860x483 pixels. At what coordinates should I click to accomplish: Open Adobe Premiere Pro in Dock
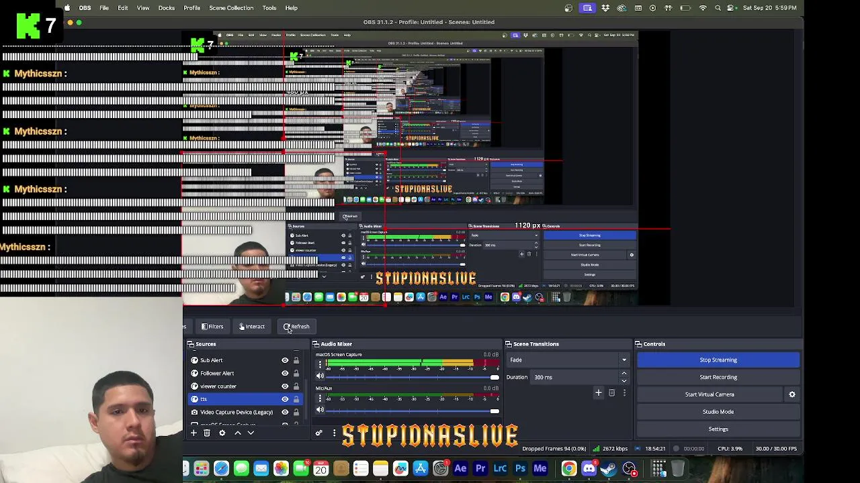480,468
